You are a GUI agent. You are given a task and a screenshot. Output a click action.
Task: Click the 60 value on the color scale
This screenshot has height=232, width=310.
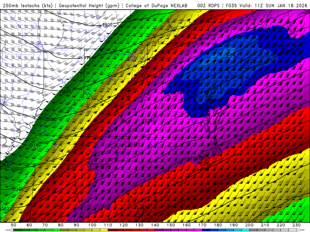tap(29, 225)
